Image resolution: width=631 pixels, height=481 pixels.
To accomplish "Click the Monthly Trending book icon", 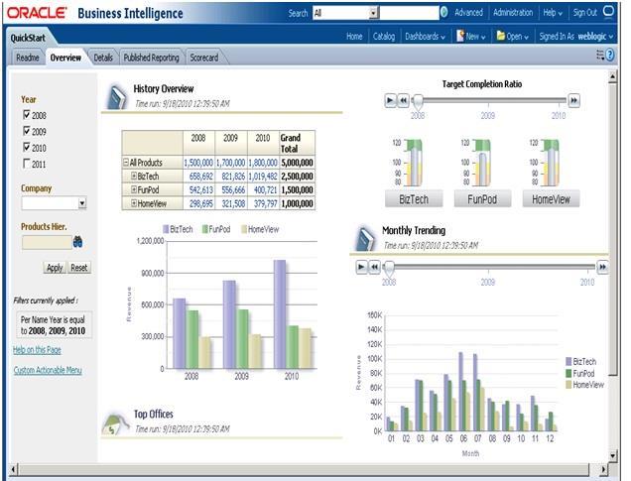I will coord(365,238).
